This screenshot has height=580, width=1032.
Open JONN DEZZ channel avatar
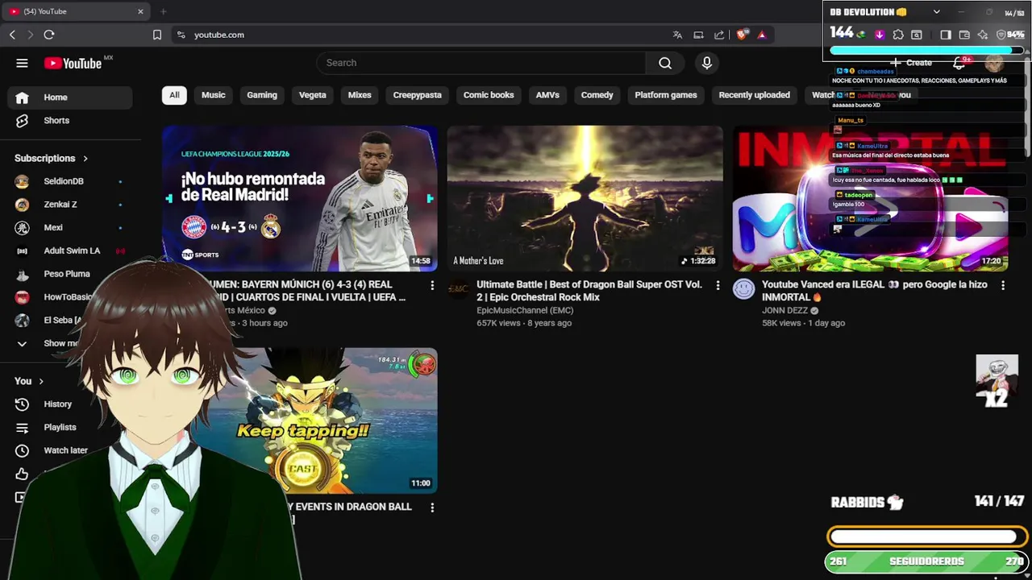coord(743,289)
